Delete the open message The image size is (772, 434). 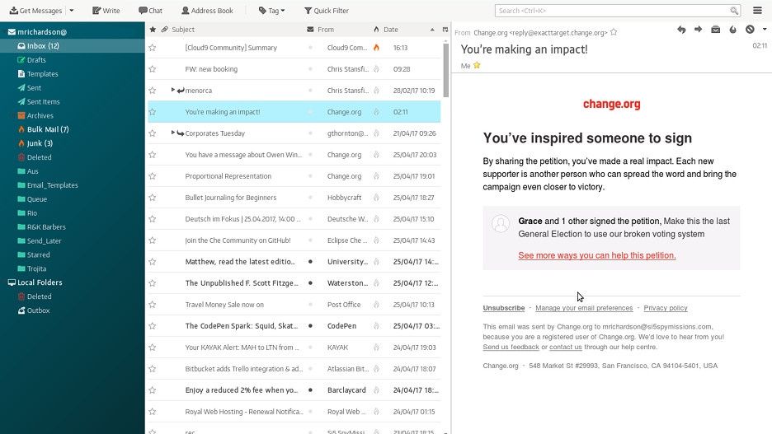(x=750, y=30)
